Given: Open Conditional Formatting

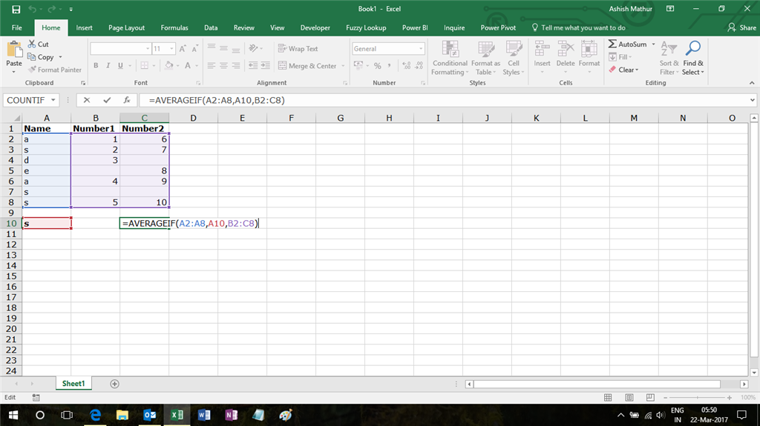Looking at the screenshot, I should [450, 58].
